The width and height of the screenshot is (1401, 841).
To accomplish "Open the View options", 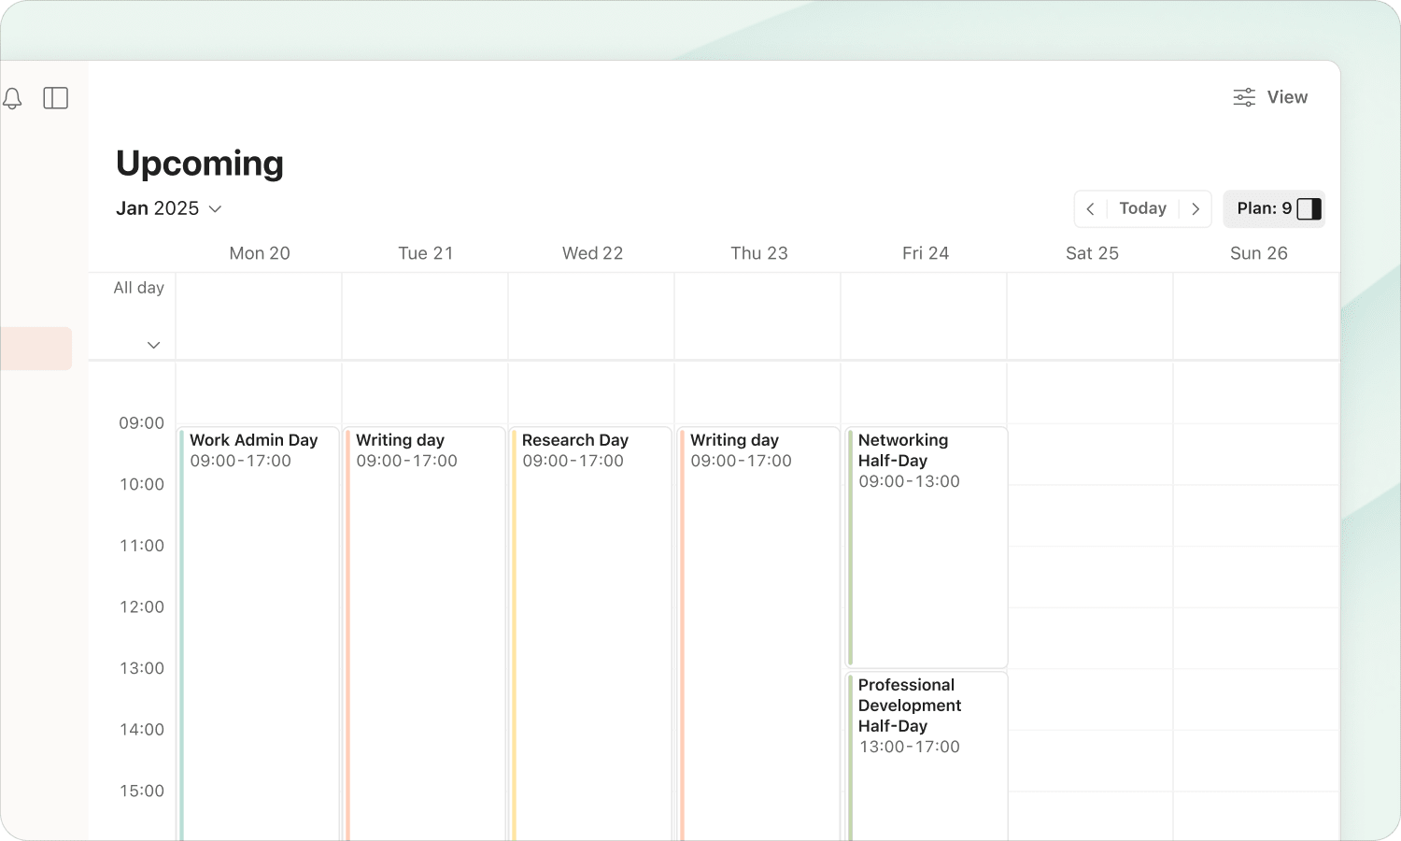I will coord(1270,97).
